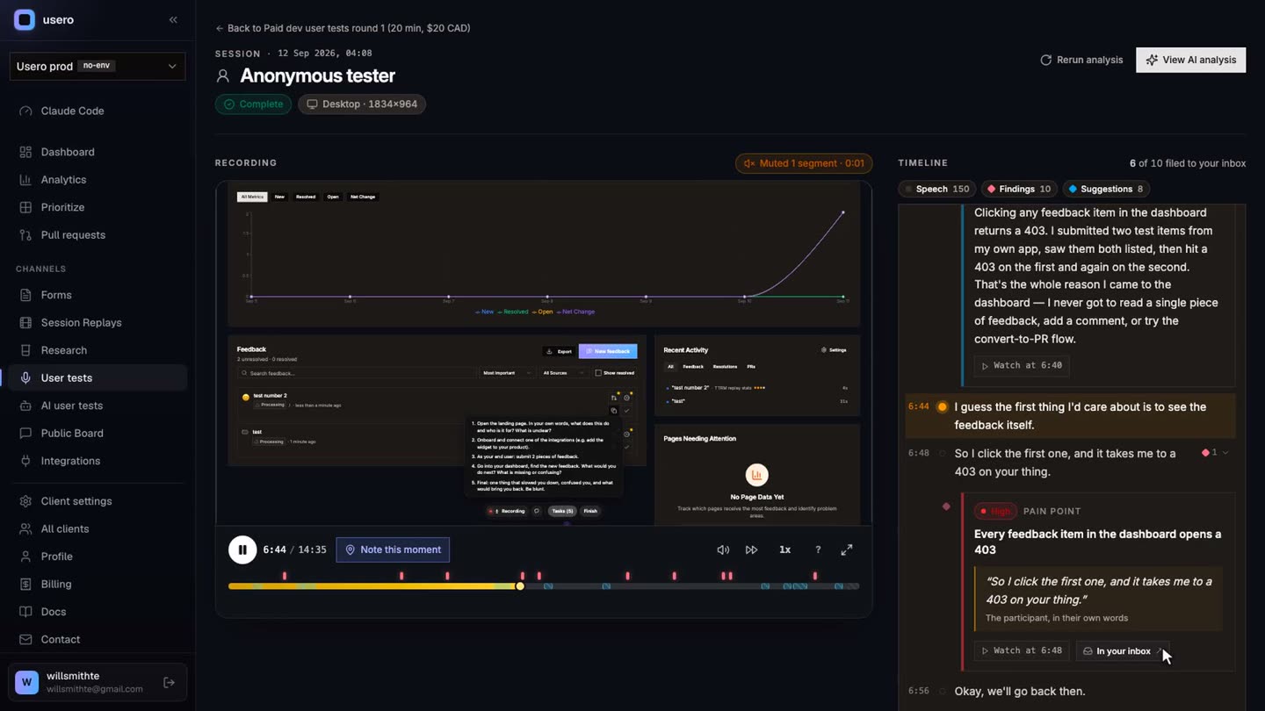Screen dimensions: 1265x711
Task: Log out using icon beside willsmithte
Action: (170, 682)
